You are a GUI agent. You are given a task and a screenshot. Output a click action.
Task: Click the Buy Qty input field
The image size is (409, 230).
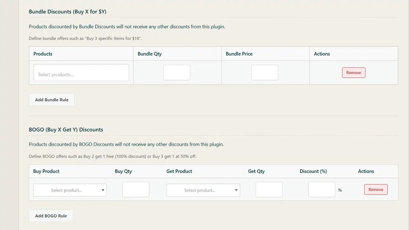(136, 190)
